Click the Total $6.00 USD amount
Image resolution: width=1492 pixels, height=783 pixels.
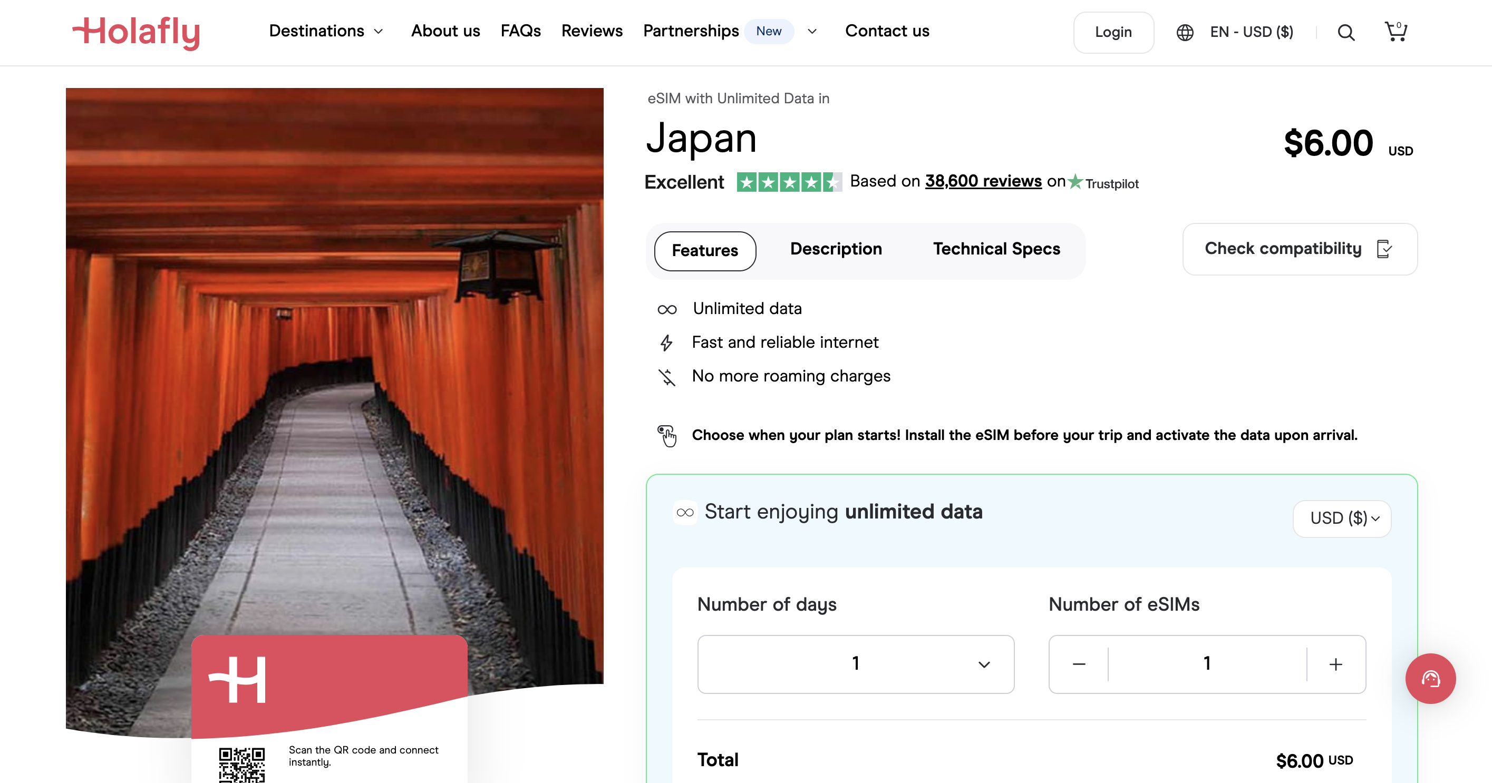pyautogui.click(x=1314, y=760)
